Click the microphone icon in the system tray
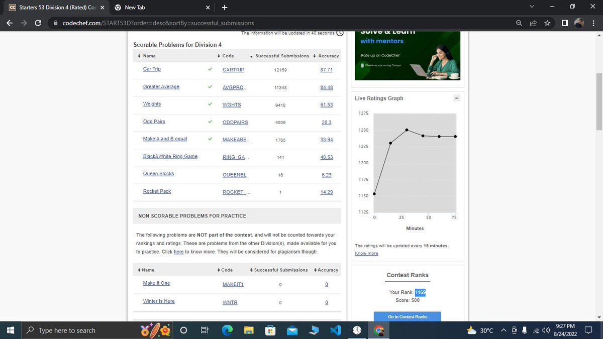This screenshot has width=603, height=339. coord(525,330)
